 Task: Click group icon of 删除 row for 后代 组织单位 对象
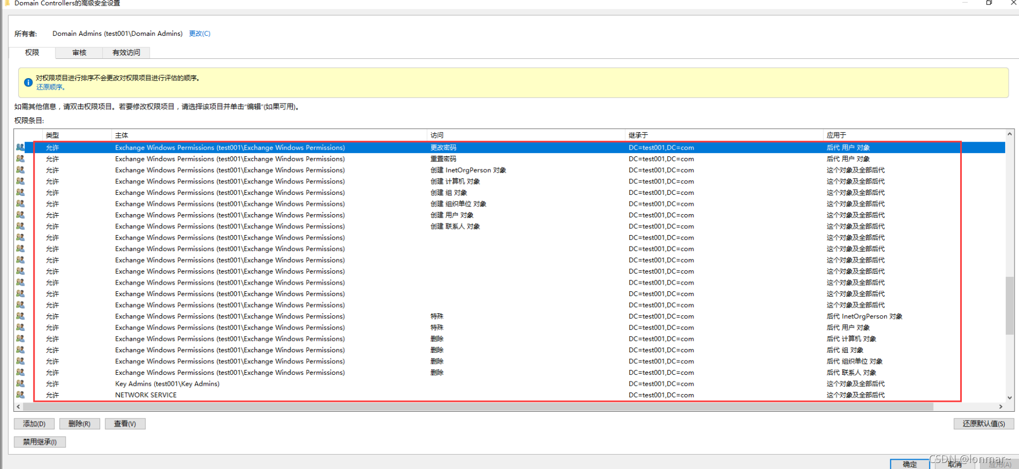20,361
